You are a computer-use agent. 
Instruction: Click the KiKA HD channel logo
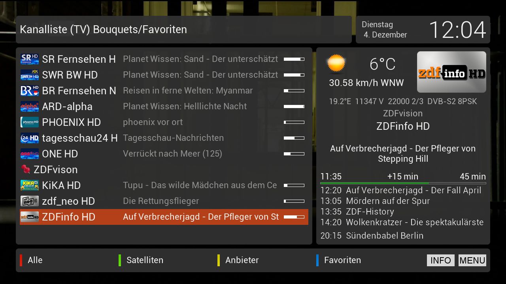coord(30,185)
